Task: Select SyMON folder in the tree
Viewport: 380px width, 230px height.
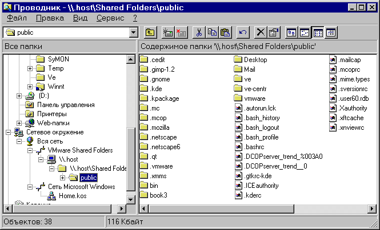Action: 58,59
